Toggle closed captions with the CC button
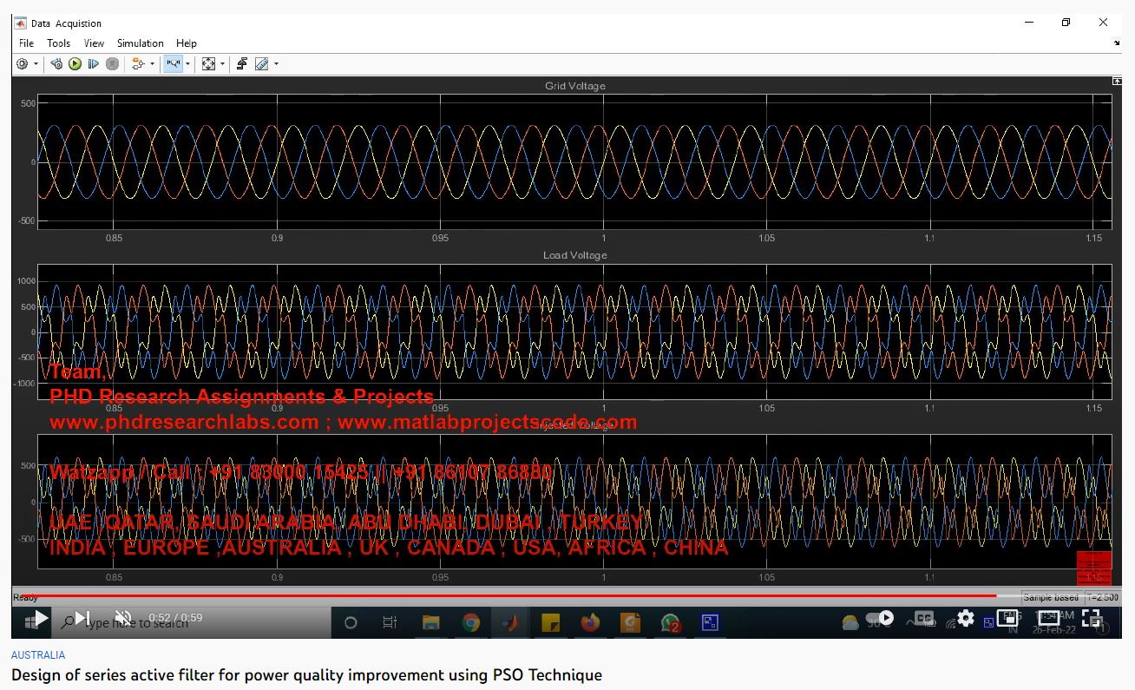 [x=924, y=618]
